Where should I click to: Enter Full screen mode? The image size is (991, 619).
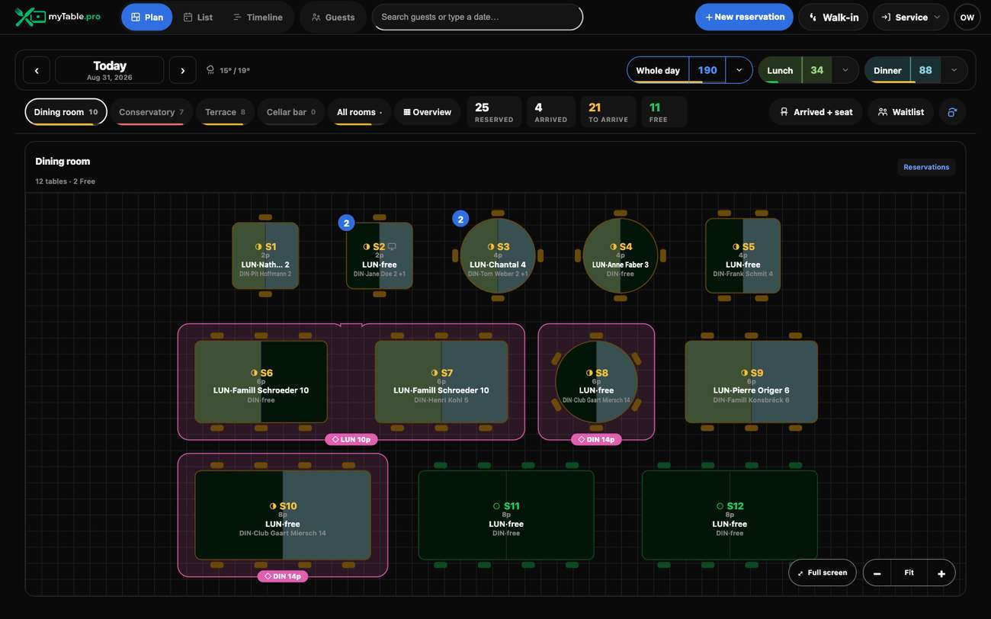point(823,572)
